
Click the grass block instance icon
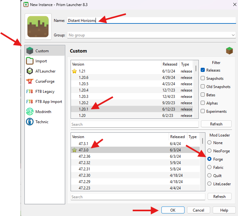point(38,27)
